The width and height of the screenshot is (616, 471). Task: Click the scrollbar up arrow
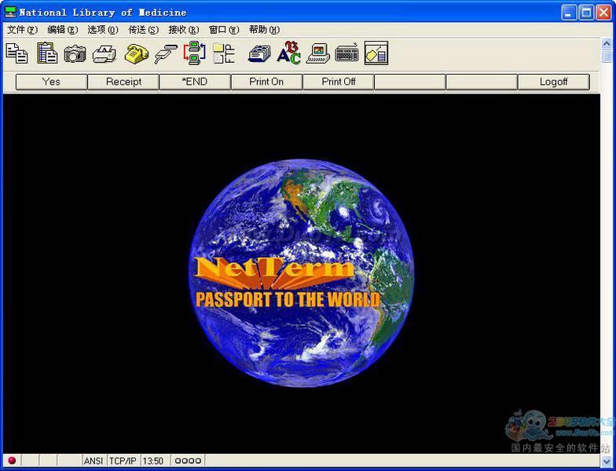click(x=607, y=43)
